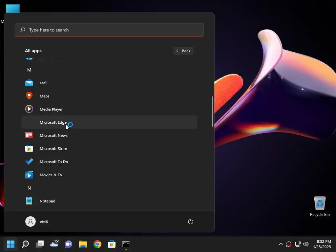
Task: Click the All apps list scrollbar
Action: tap(213, 112)
